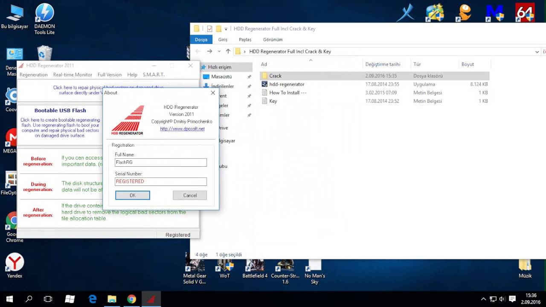Click hdd-regenerator application file icon

coord(264,84)
